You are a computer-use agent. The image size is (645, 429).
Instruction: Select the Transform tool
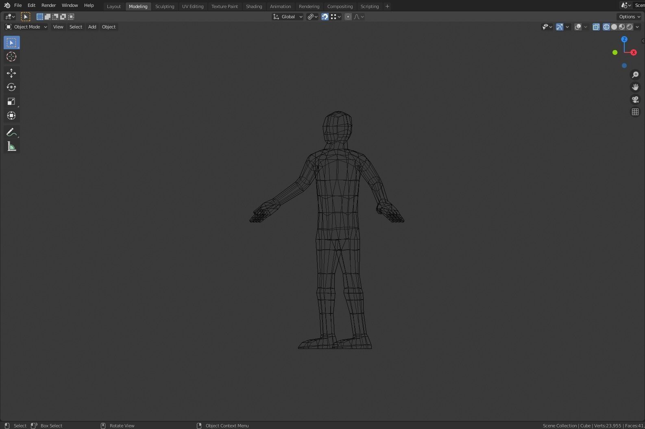coord(11,116)
